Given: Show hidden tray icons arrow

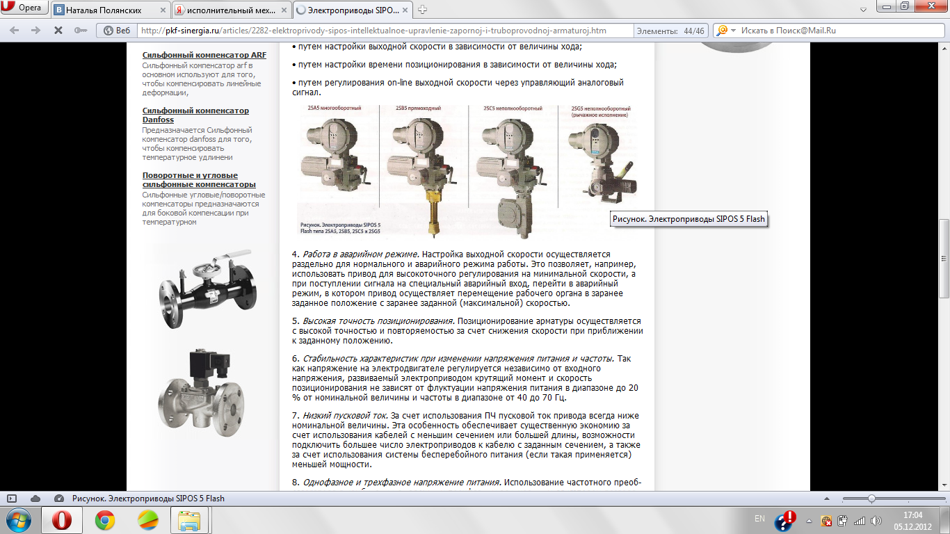Looking at the screenshot, I should click(x=810, y=521).
